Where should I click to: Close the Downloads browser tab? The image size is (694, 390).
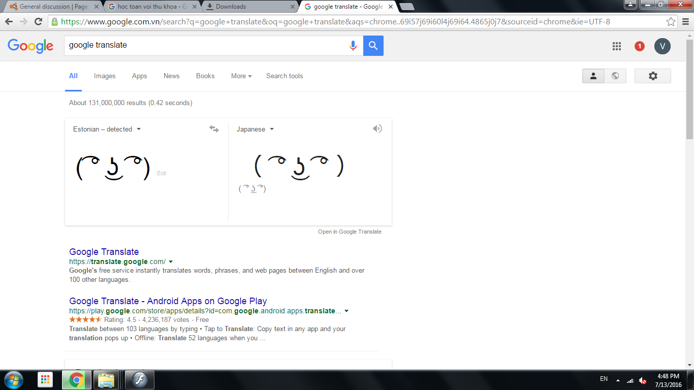coord(292,7)
